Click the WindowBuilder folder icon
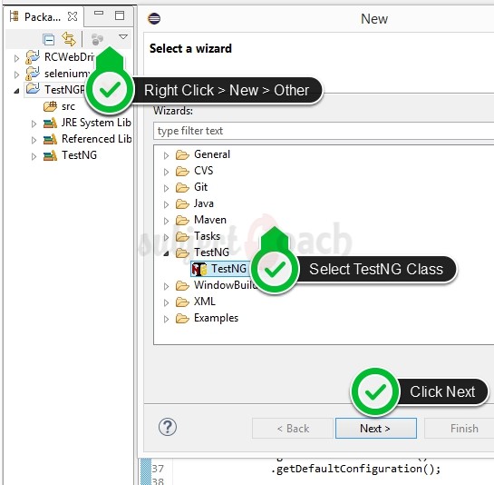The image size is (494, 485). [x=182, y=285]
